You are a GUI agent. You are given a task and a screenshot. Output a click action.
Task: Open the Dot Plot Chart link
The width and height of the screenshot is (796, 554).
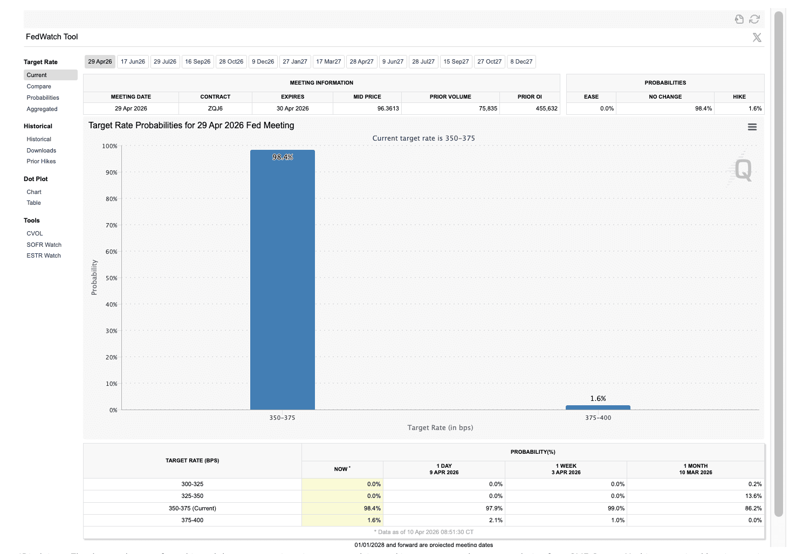coord(34,192)
